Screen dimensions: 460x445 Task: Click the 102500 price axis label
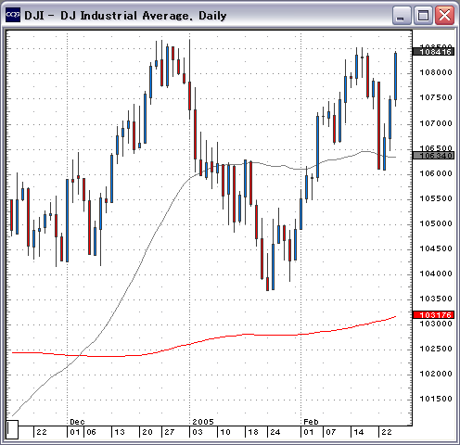pyautogui.click(x=436, y=349)
